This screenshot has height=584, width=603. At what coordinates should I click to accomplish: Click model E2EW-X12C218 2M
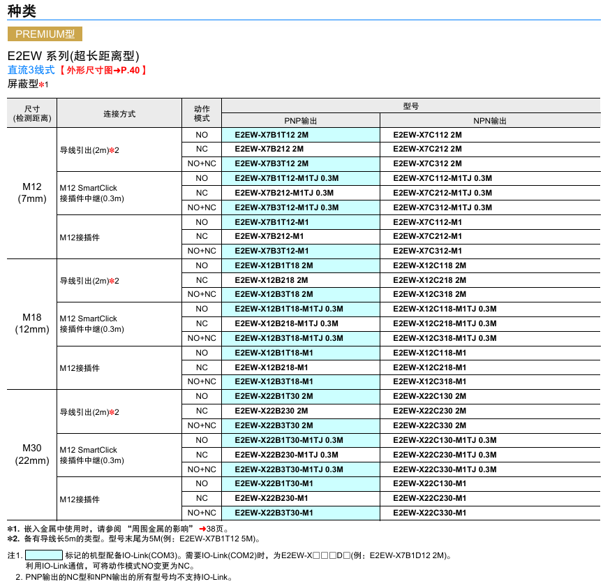tap(429, 280)
